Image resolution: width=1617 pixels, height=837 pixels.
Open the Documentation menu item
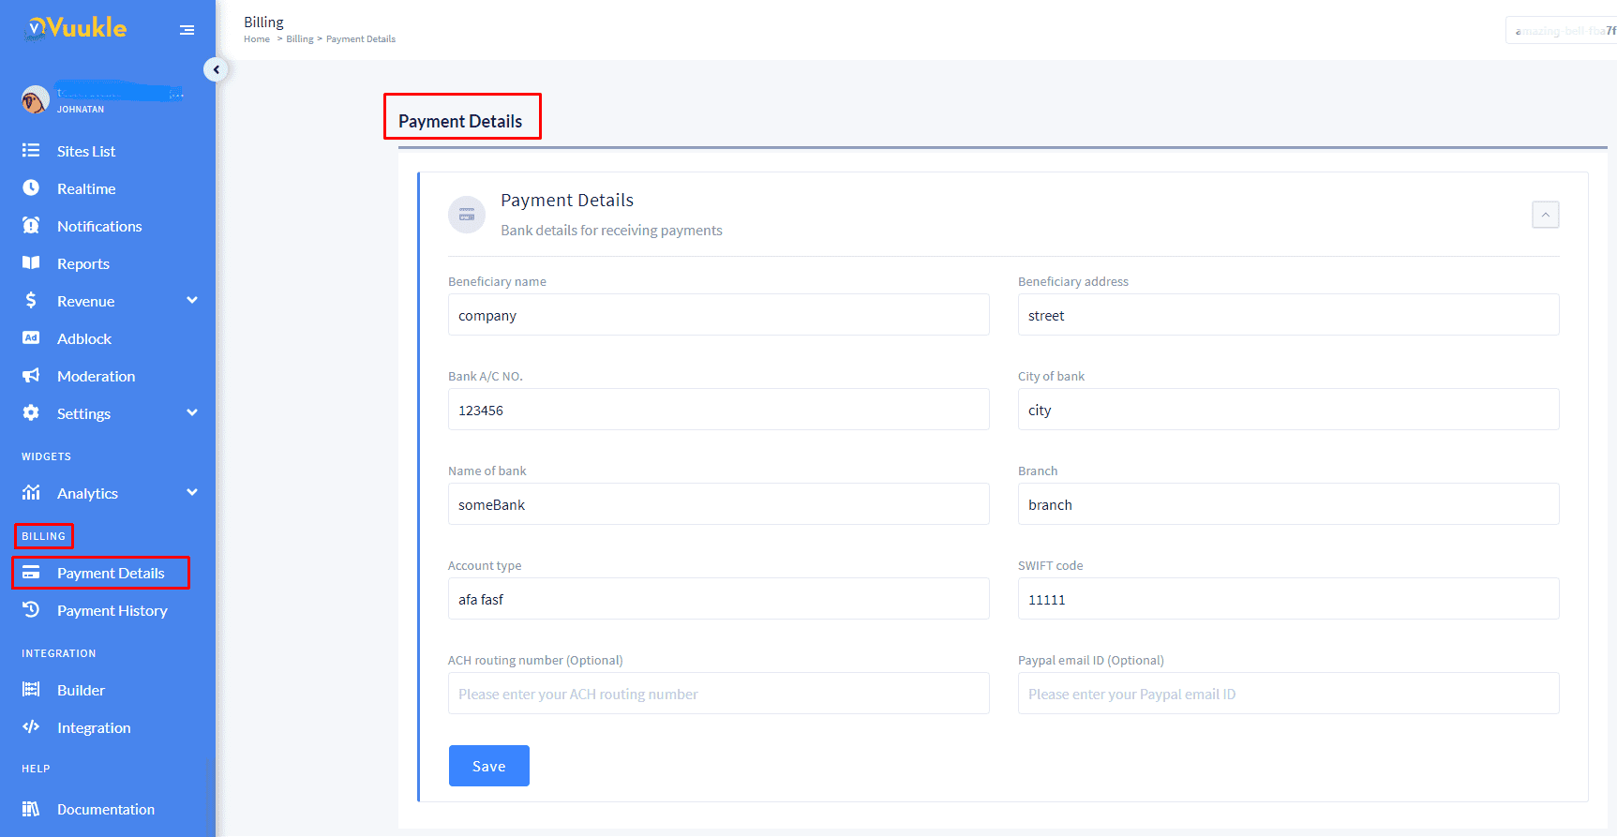click(x=105, y=809)
